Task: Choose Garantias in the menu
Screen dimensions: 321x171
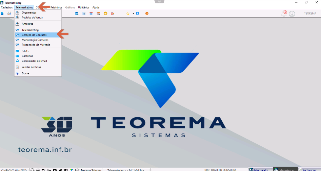Action: pos(38,56)
